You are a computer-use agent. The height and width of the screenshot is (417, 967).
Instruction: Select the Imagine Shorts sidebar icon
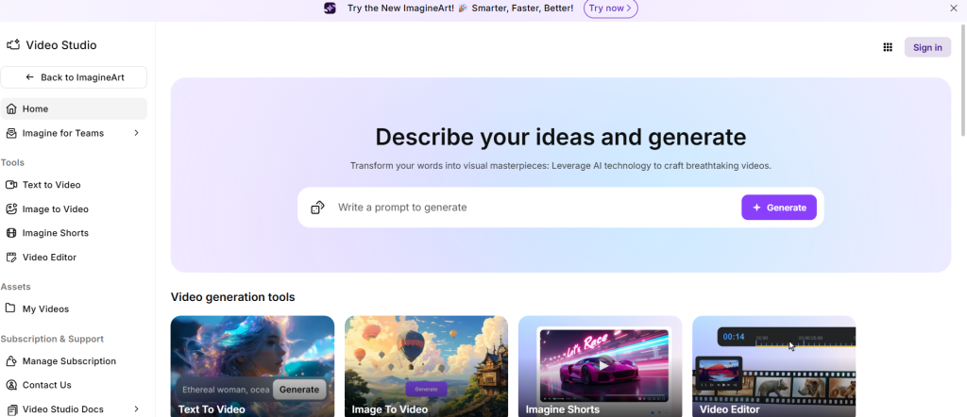pyautogui.click(x=11, y=233)
